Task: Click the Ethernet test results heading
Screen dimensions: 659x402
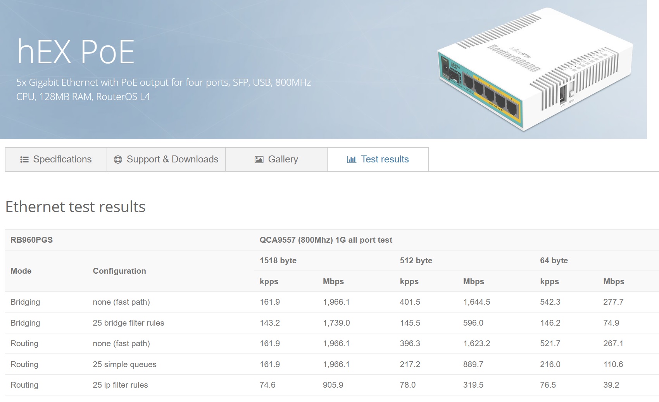Action: point(76,207)
